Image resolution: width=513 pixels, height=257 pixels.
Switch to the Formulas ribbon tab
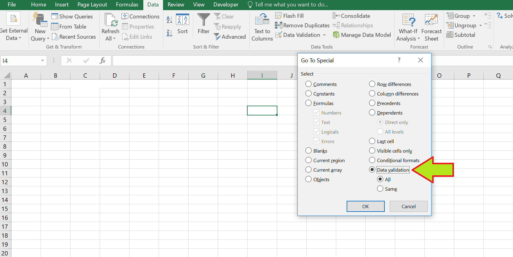pyautogui.click(x=127, y=5)
